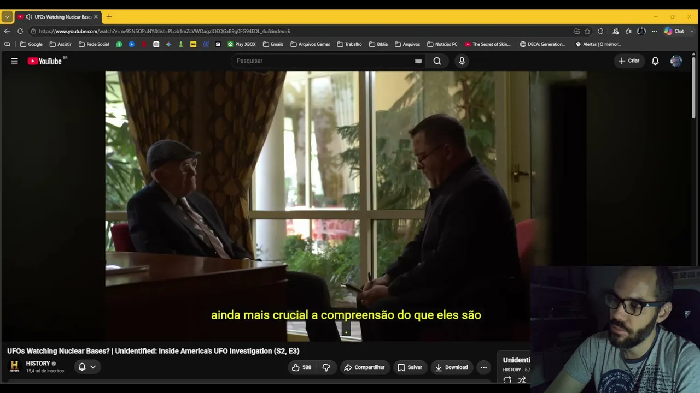The image size is (700, 393).
Task: Open HISTORY channel name link
Action: click(38, 364)
